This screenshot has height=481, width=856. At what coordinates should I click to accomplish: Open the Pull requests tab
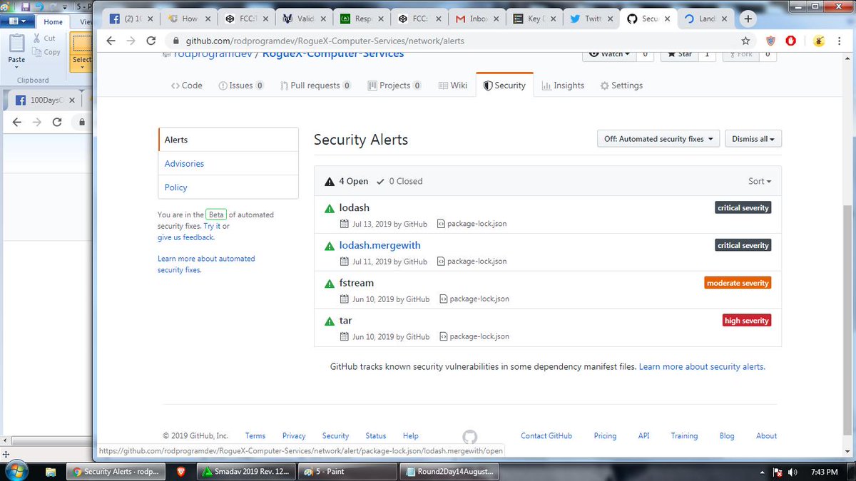click(315, 86)
